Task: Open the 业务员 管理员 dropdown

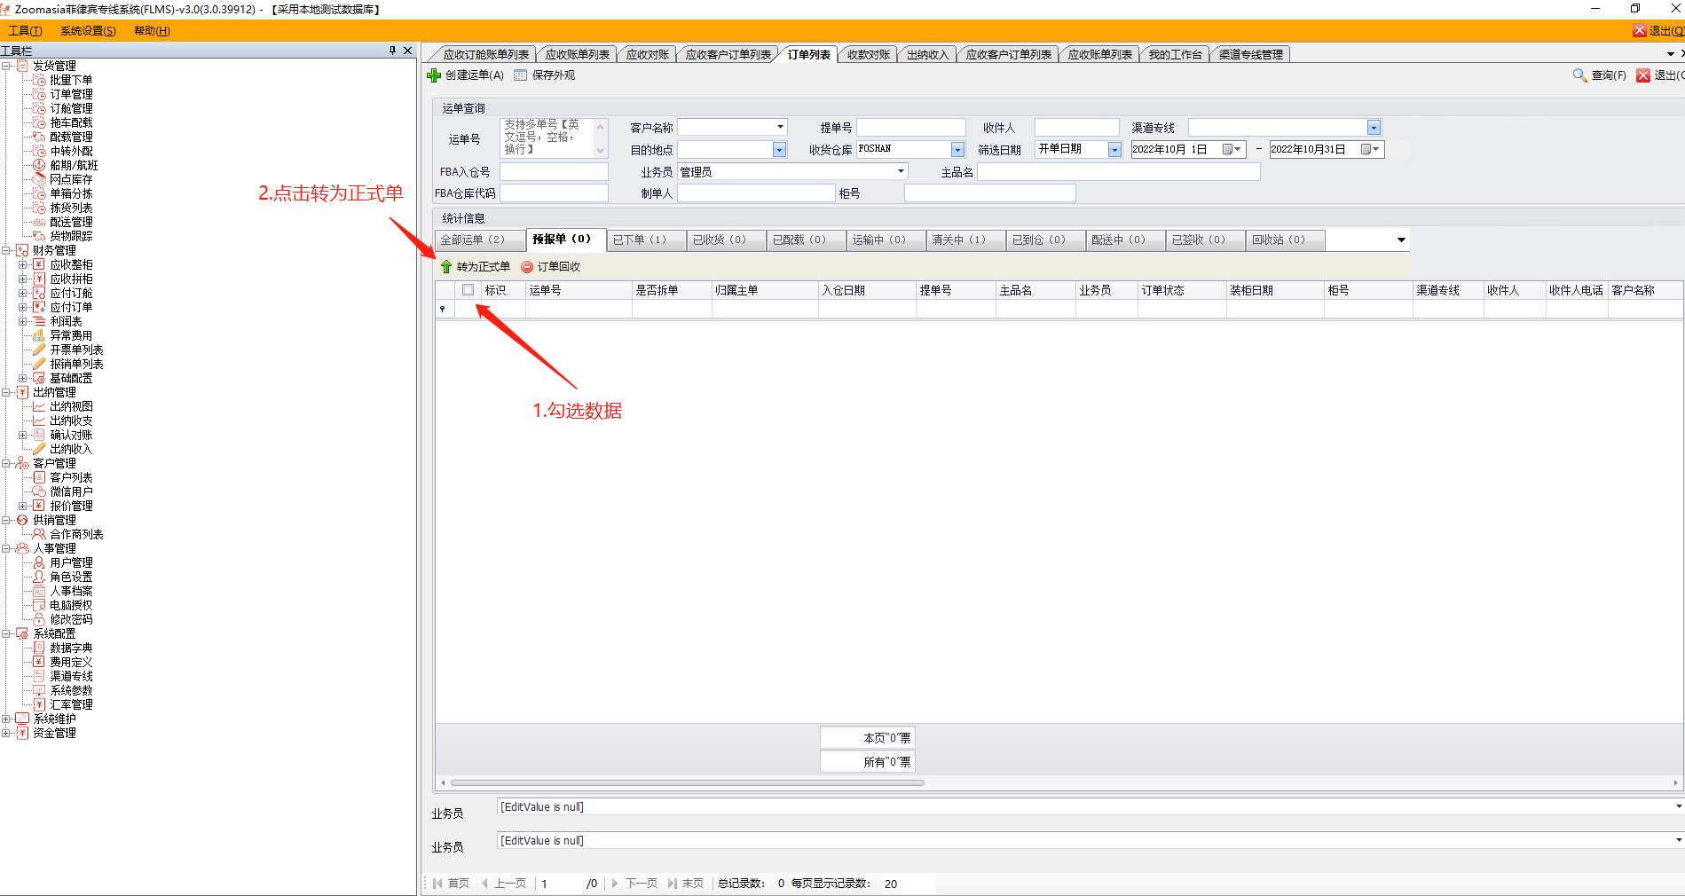Action: tap(901, 171)
